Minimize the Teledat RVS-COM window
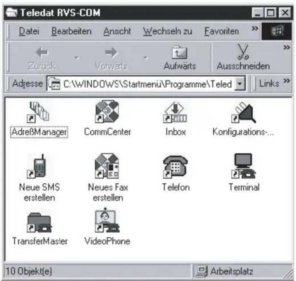Image resolution: width=296 pixels, height=281 pixels. pyautogui.click(x=257, y=12)
